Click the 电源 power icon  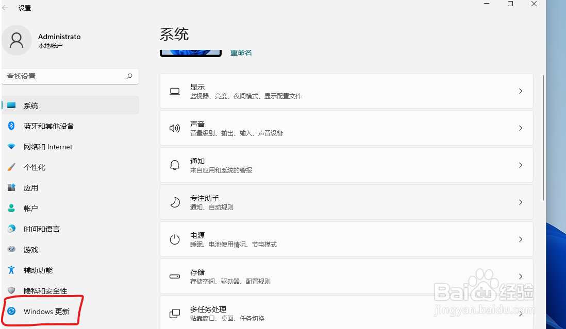tap(175, 239)
